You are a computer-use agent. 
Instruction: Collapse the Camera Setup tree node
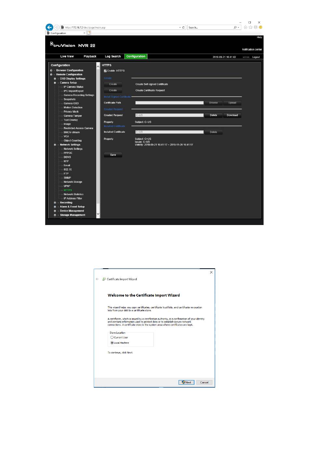point(55,83)
